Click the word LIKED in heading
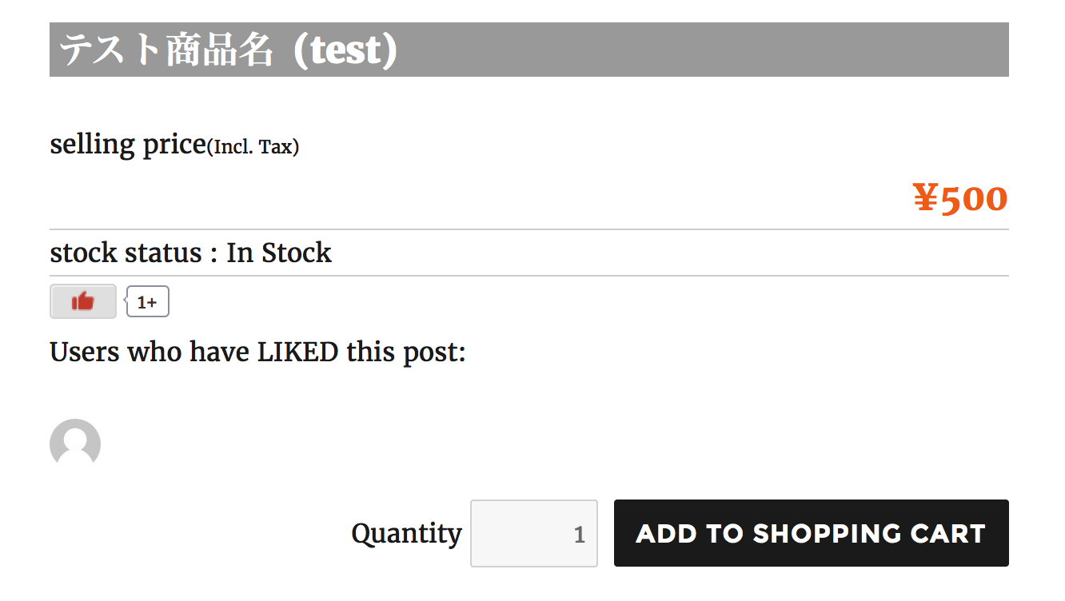Image resolution: width=1065 pixels, height=601 pixels. [297, 352]
